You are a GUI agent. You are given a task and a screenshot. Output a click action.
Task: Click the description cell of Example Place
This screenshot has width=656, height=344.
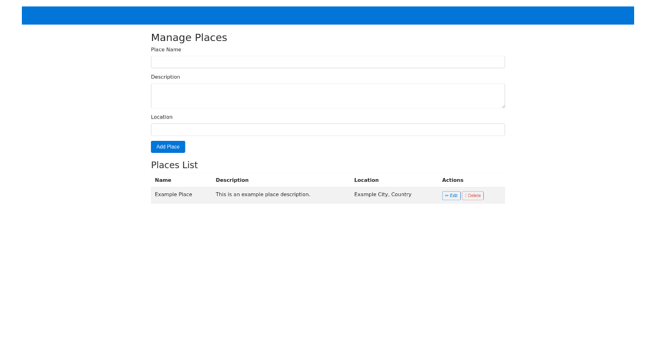pyautogui.click(x=263, y=194)
